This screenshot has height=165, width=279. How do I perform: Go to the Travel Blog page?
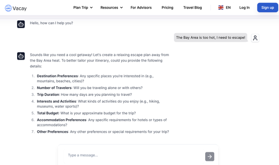193,8
